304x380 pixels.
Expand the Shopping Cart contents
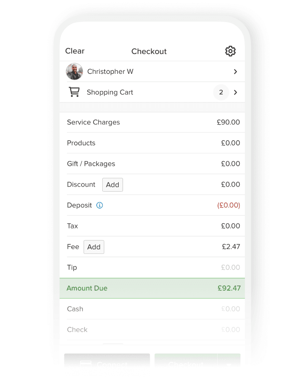(151, 92)
